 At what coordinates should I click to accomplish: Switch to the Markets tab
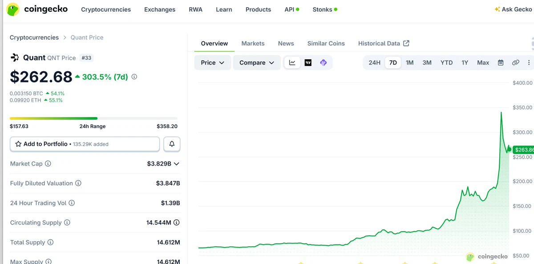253,43
